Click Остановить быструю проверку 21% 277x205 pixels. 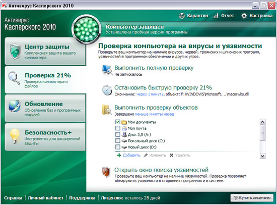pyautogui.click(x=163, y=88)
